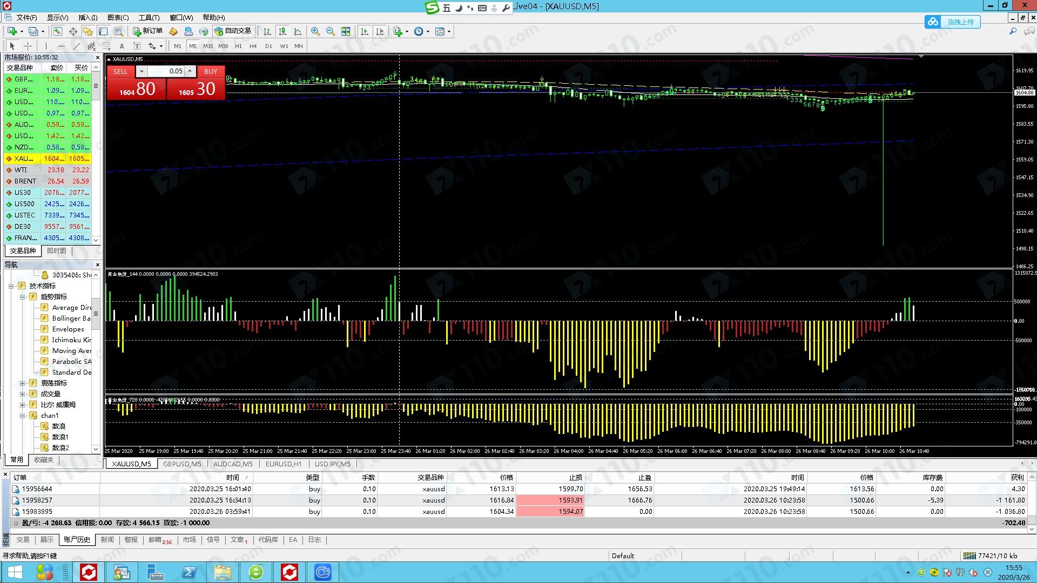
Task: Toggle chart shift
Action: click(380, 31)
